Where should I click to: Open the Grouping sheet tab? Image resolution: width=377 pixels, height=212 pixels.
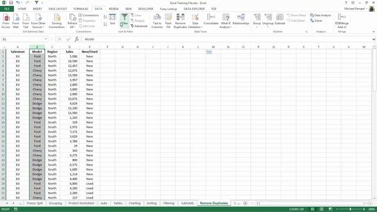pos(55,203)
